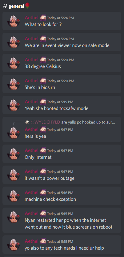This screenshot has width=124, height=257.
Task: Click timestamp 'Today at 5:19 PM' on tocsafw message
Action: click(60, 102)
